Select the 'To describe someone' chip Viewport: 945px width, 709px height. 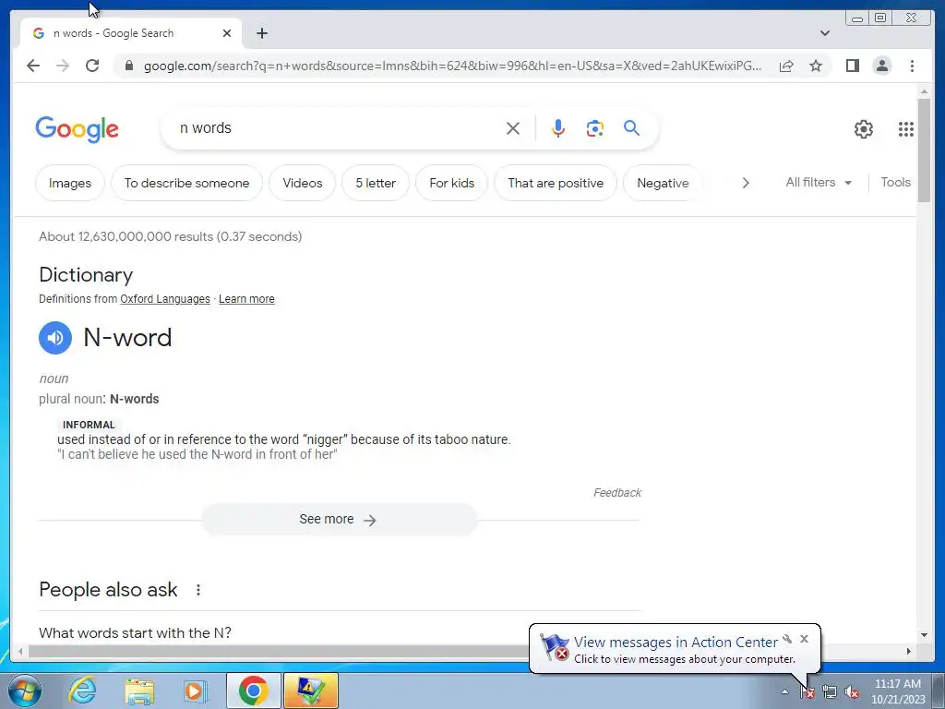(x=186, y=183)
